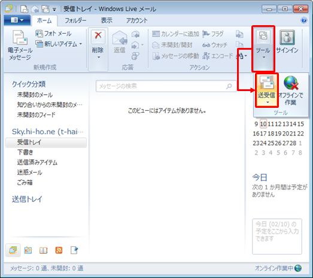Click the 今日 (02/10) の予定 entry box

(277, 237)
